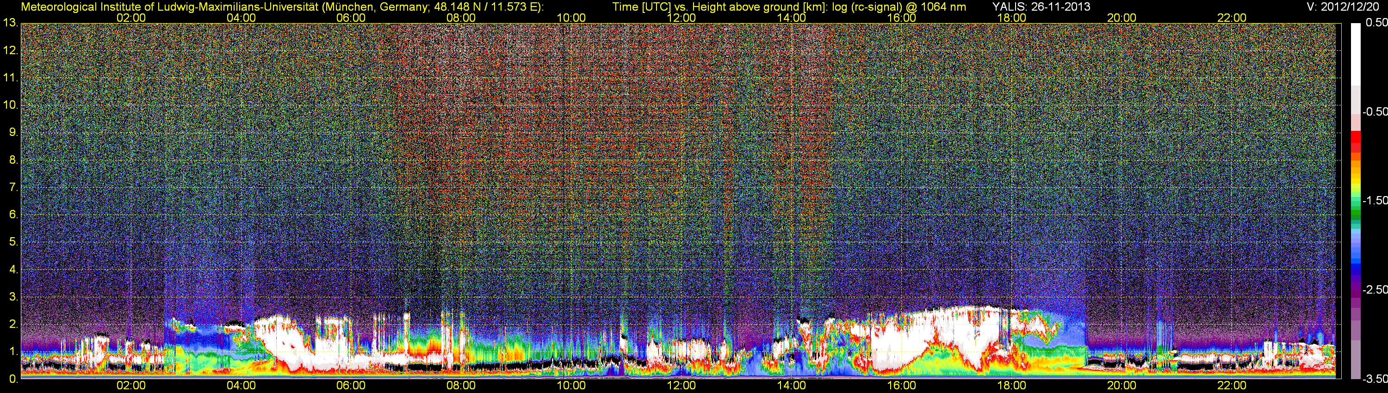Image resolution: width=1388 pixels, height=393 pixels.
Task: Click '16:00' on the top time axis
Action: coord(901,18)
